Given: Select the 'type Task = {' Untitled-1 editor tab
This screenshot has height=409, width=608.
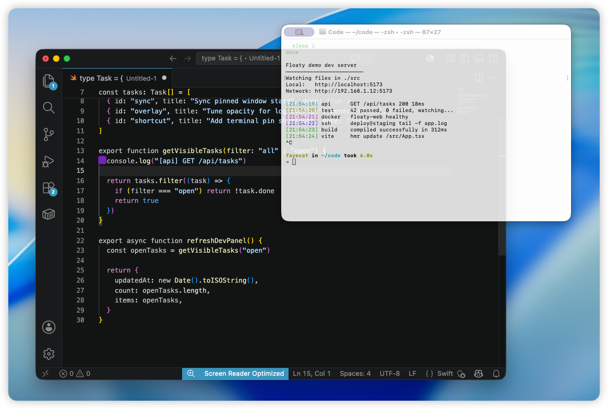Looking at the screenshot, I should pyautogui.click(x=118, y=78).
